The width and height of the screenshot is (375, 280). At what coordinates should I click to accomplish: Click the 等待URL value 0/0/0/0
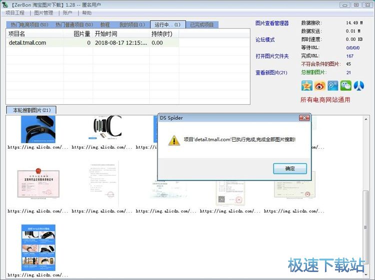353,48
